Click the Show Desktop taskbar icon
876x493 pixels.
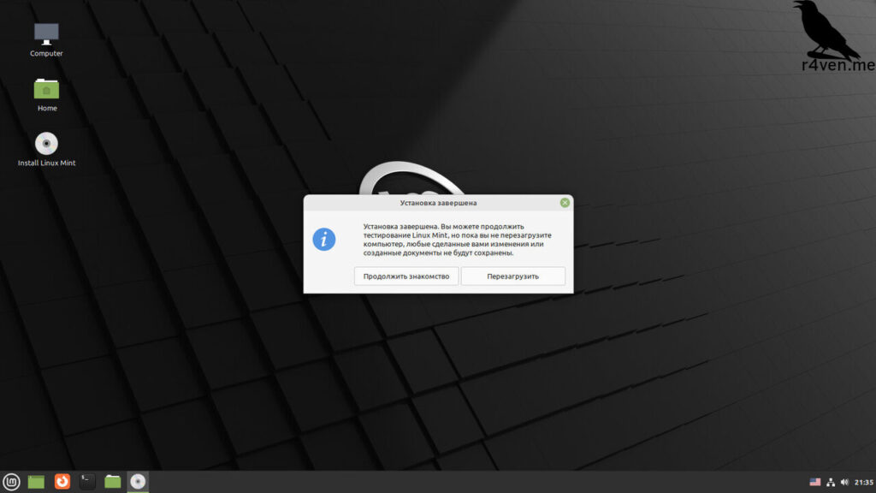(x=36, y=482)
